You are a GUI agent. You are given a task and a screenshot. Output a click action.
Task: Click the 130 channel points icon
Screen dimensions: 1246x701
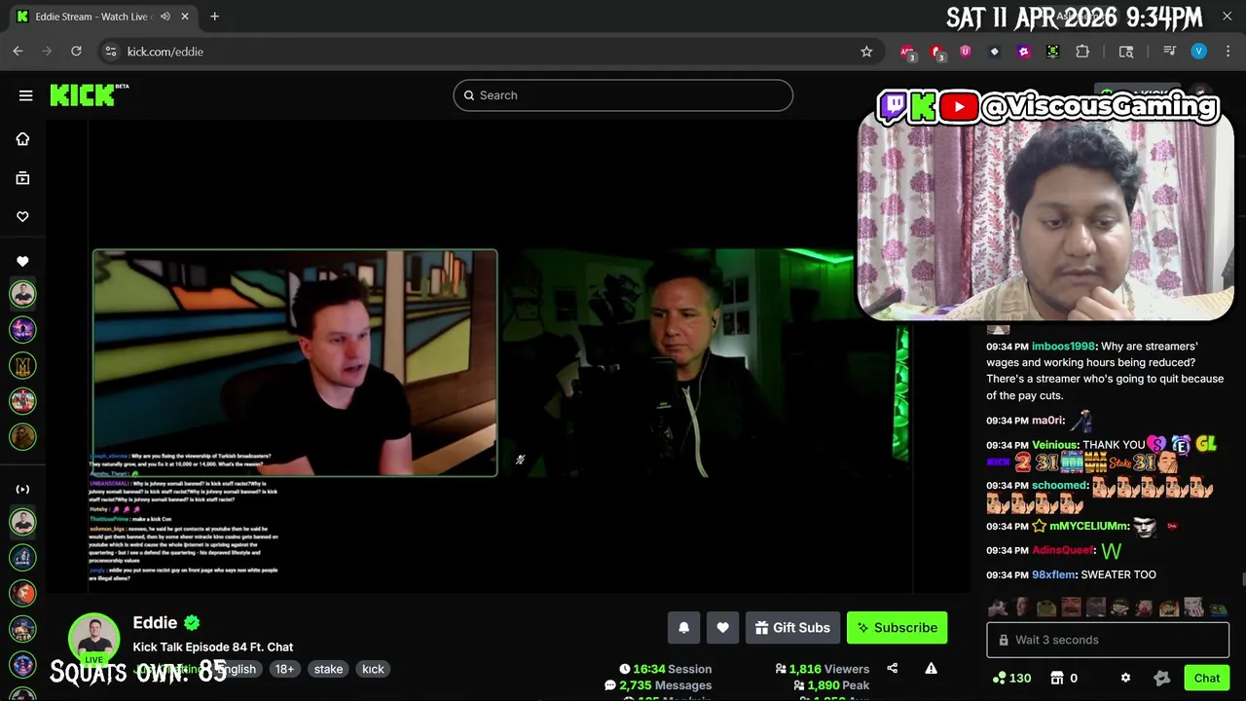(1011, 678)
